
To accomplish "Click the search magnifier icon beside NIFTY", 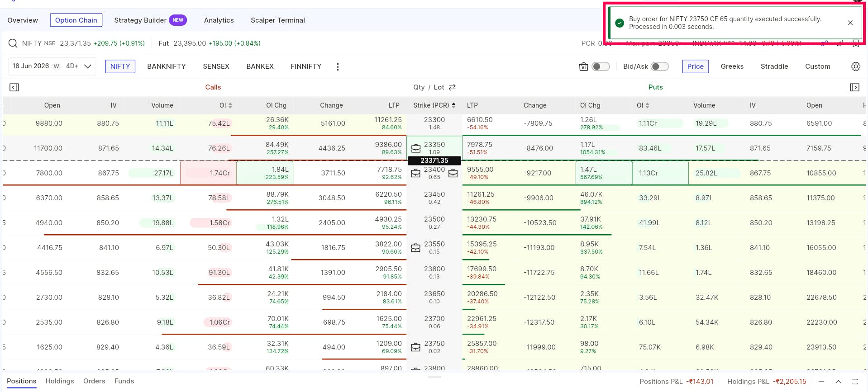I will click(x=13, y=43).
